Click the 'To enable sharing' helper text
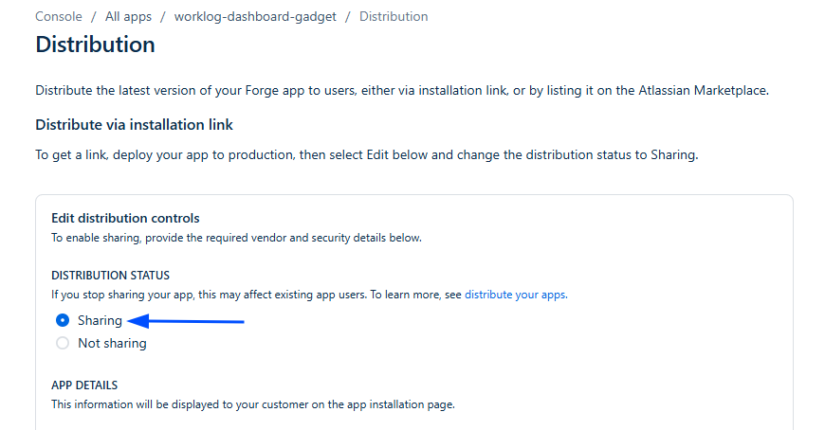This screenshot has height=430, width=825. [236, 237]
